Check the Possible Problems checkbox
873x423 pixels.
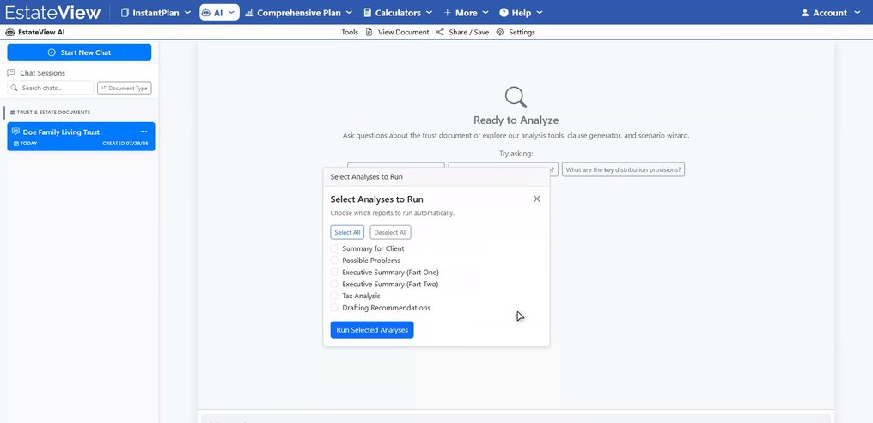[x=334, y=261]
